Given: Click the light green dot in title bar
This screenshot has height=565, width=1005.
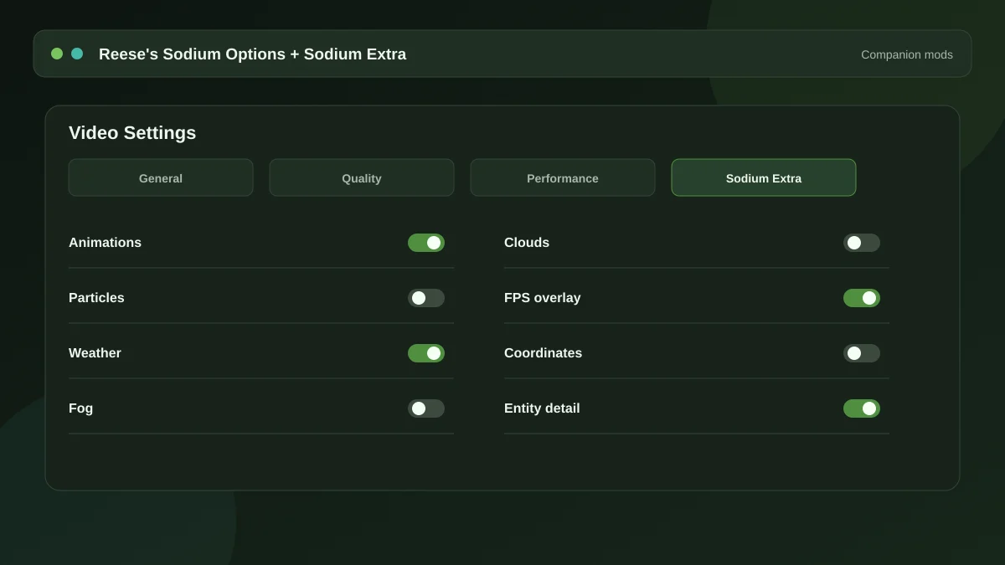Looking at the screenshot, I should point(57,54).
